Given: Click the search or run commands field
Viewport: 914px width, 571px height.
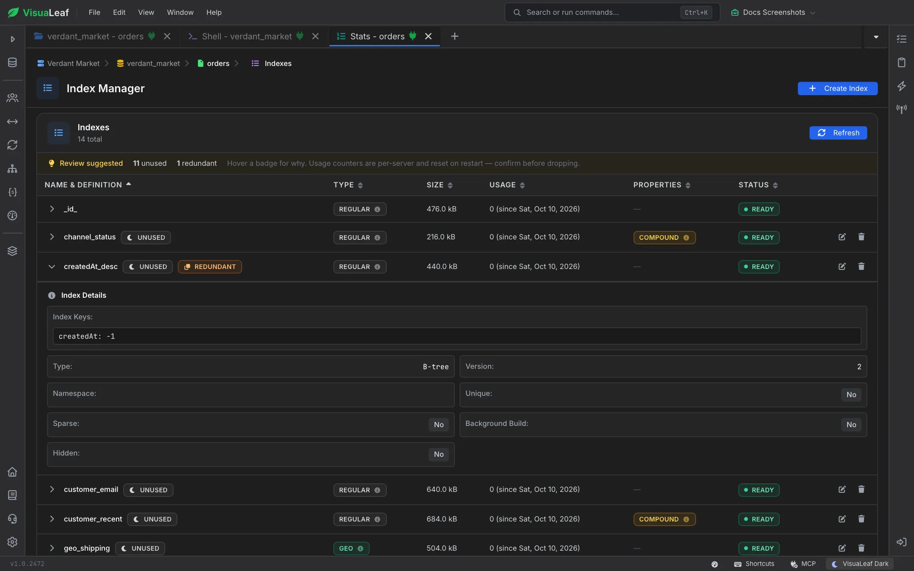Looking at the screenshot, I should click(612, 12).
